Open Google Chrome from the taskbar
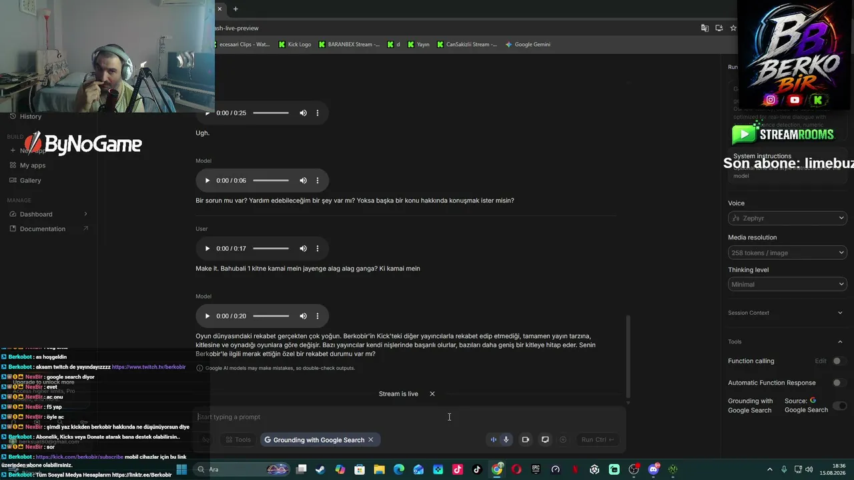 click(x=497, y=469)
